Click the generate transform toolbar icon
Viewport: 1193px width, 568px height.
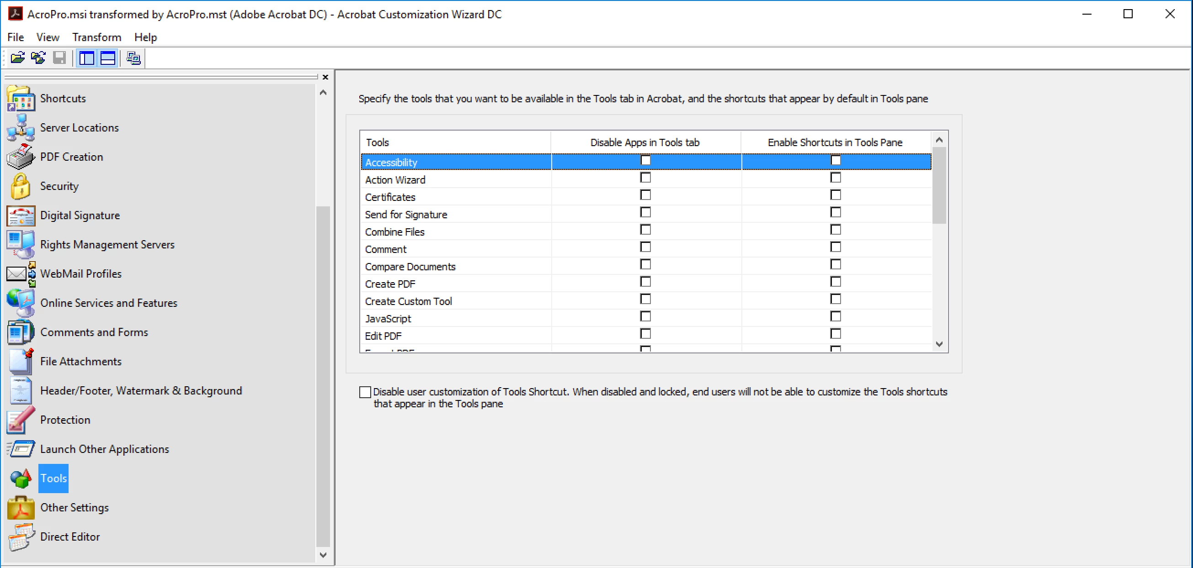(x=133, y=58)
